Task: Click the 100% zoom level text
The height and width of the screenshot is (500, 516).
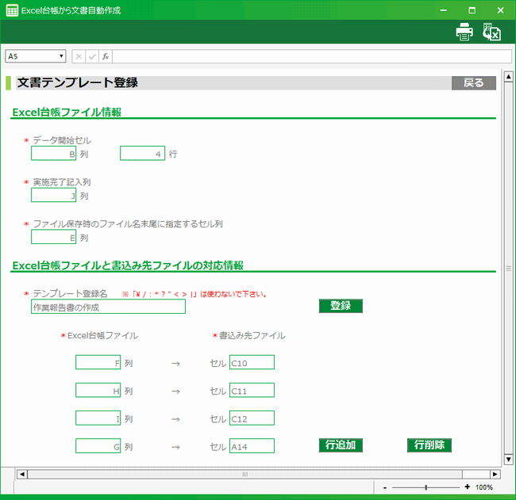Action: point(484,487)
